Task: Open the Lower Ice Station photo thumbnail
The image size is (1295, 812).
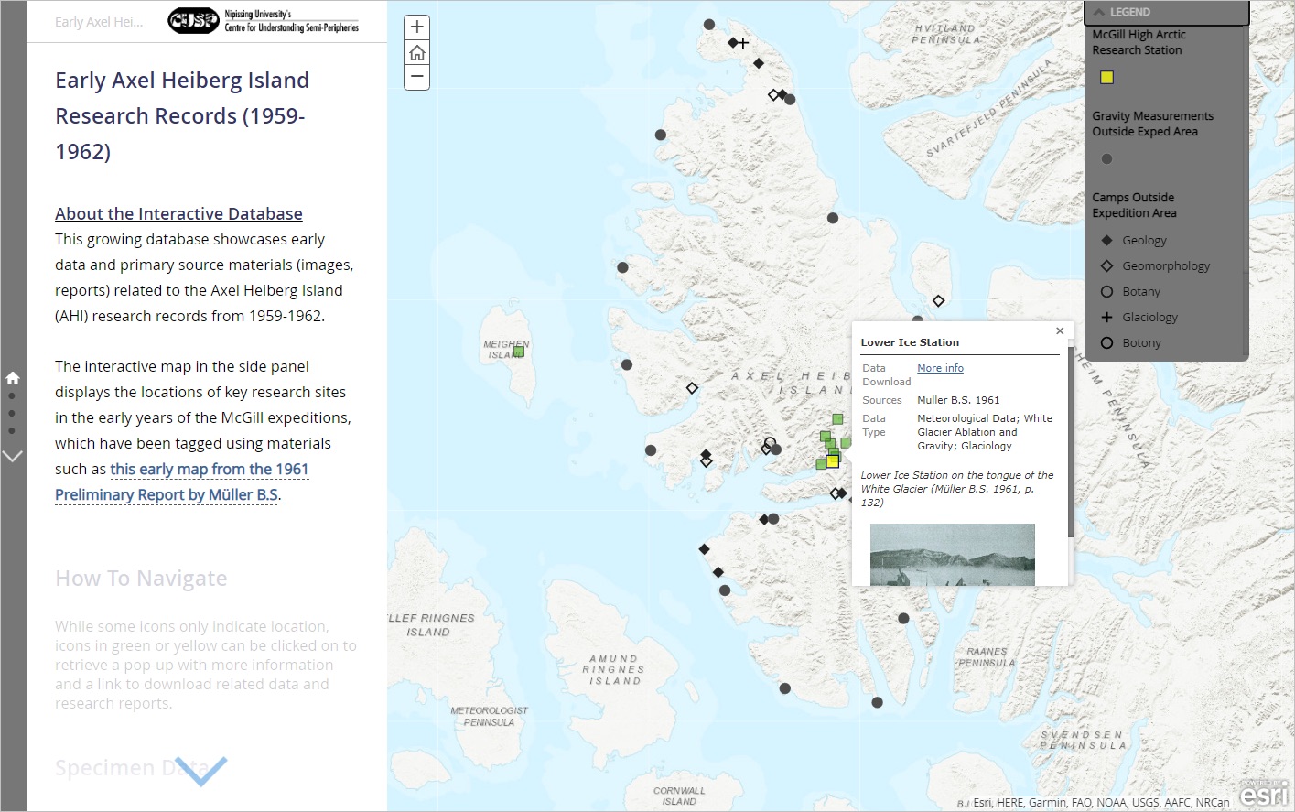Action: [x=952, y=554]
